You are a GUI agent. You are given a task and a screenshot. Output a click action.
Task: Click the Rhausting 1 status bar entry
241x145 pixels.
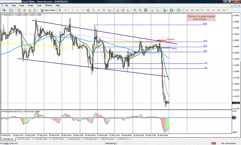111,143
